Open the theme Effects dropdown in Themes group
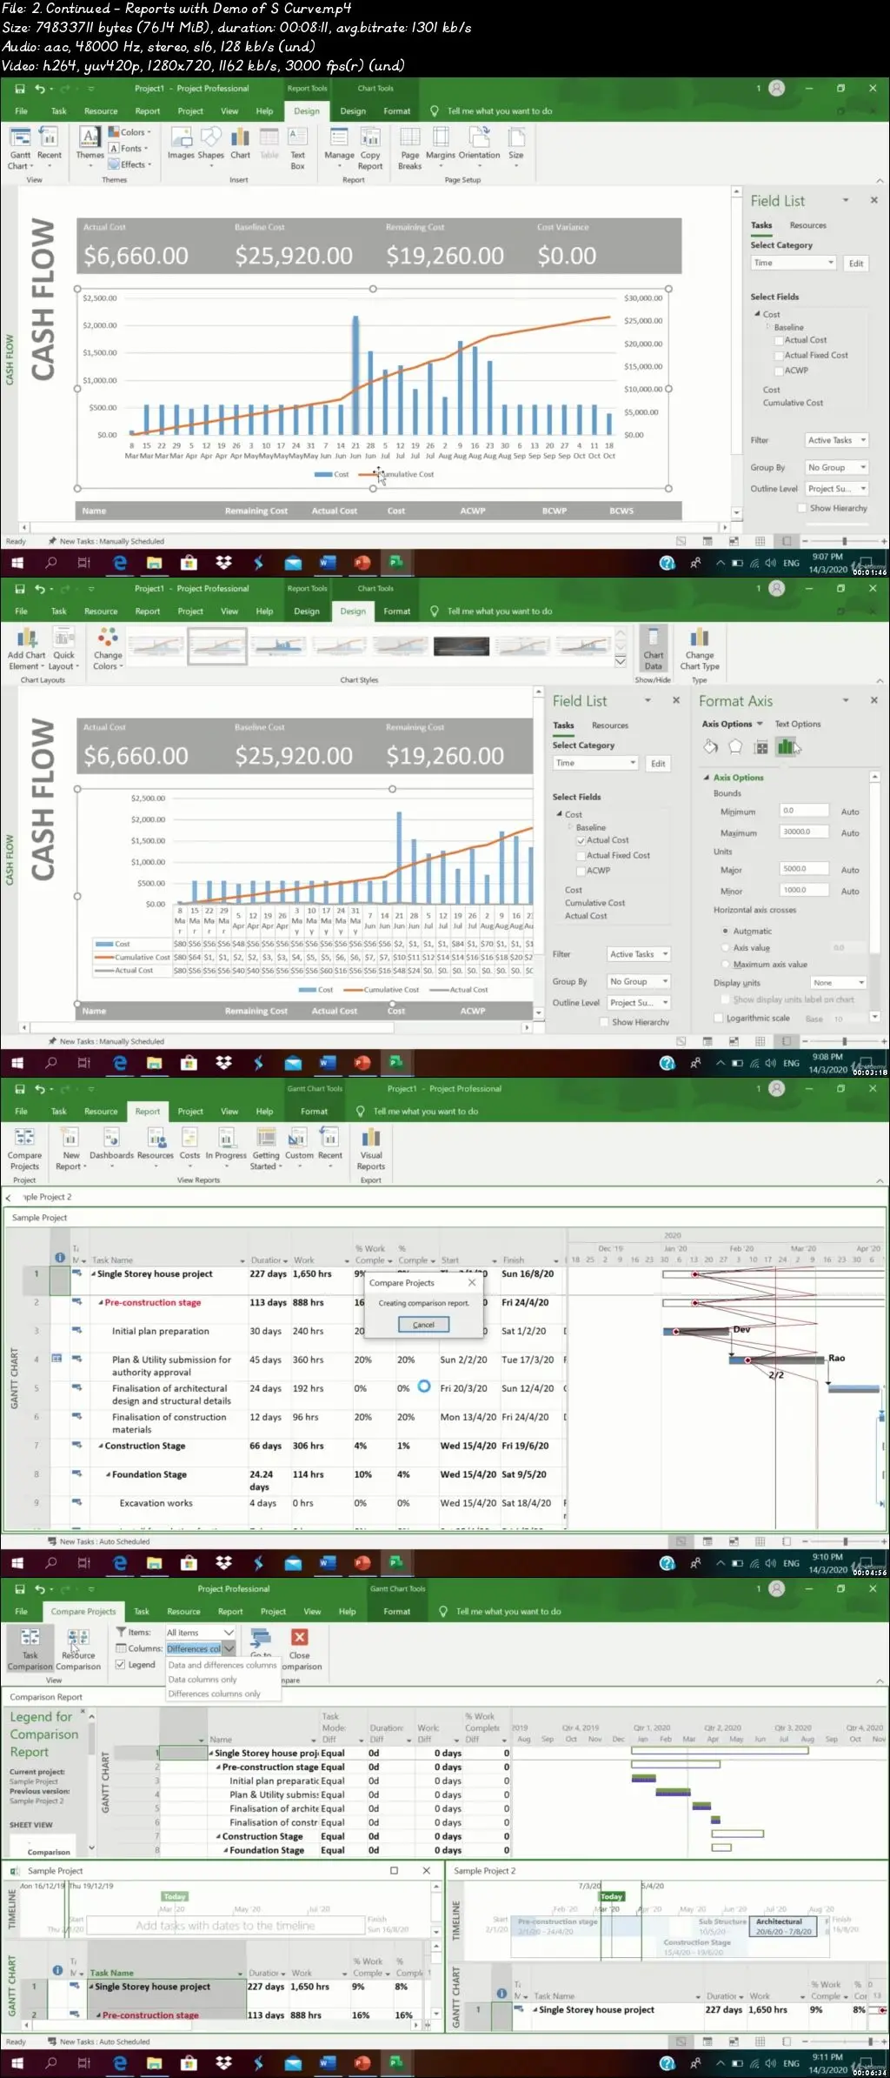The image size is (890, 2078). (130, 164)
